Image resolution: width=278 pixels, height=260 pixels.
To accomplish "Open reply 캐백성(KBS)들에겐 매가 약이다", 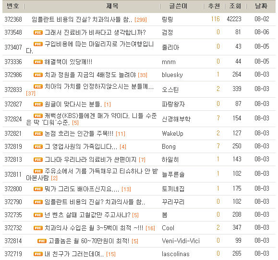I will click(x=91, y=119).
